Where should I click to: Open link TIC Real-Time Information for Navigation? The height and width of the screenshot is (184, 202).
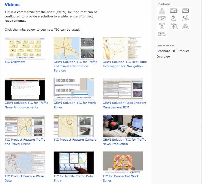pyautogui.click(x=124, y=64)
